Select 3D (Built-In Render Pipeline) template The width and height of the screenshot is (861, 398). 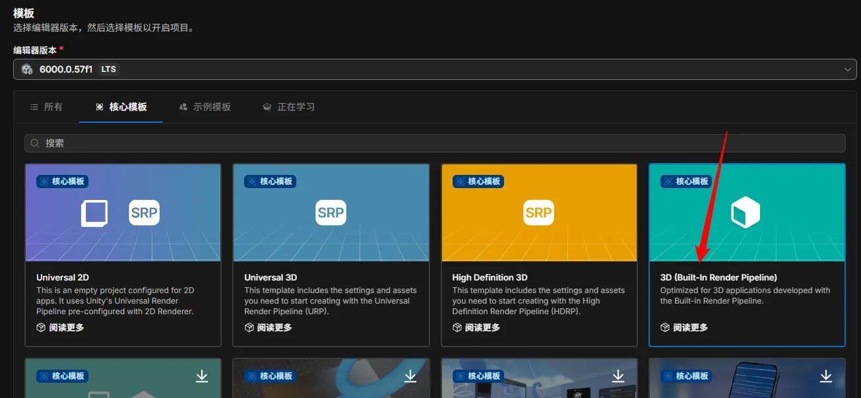click(x=746, y=254)
